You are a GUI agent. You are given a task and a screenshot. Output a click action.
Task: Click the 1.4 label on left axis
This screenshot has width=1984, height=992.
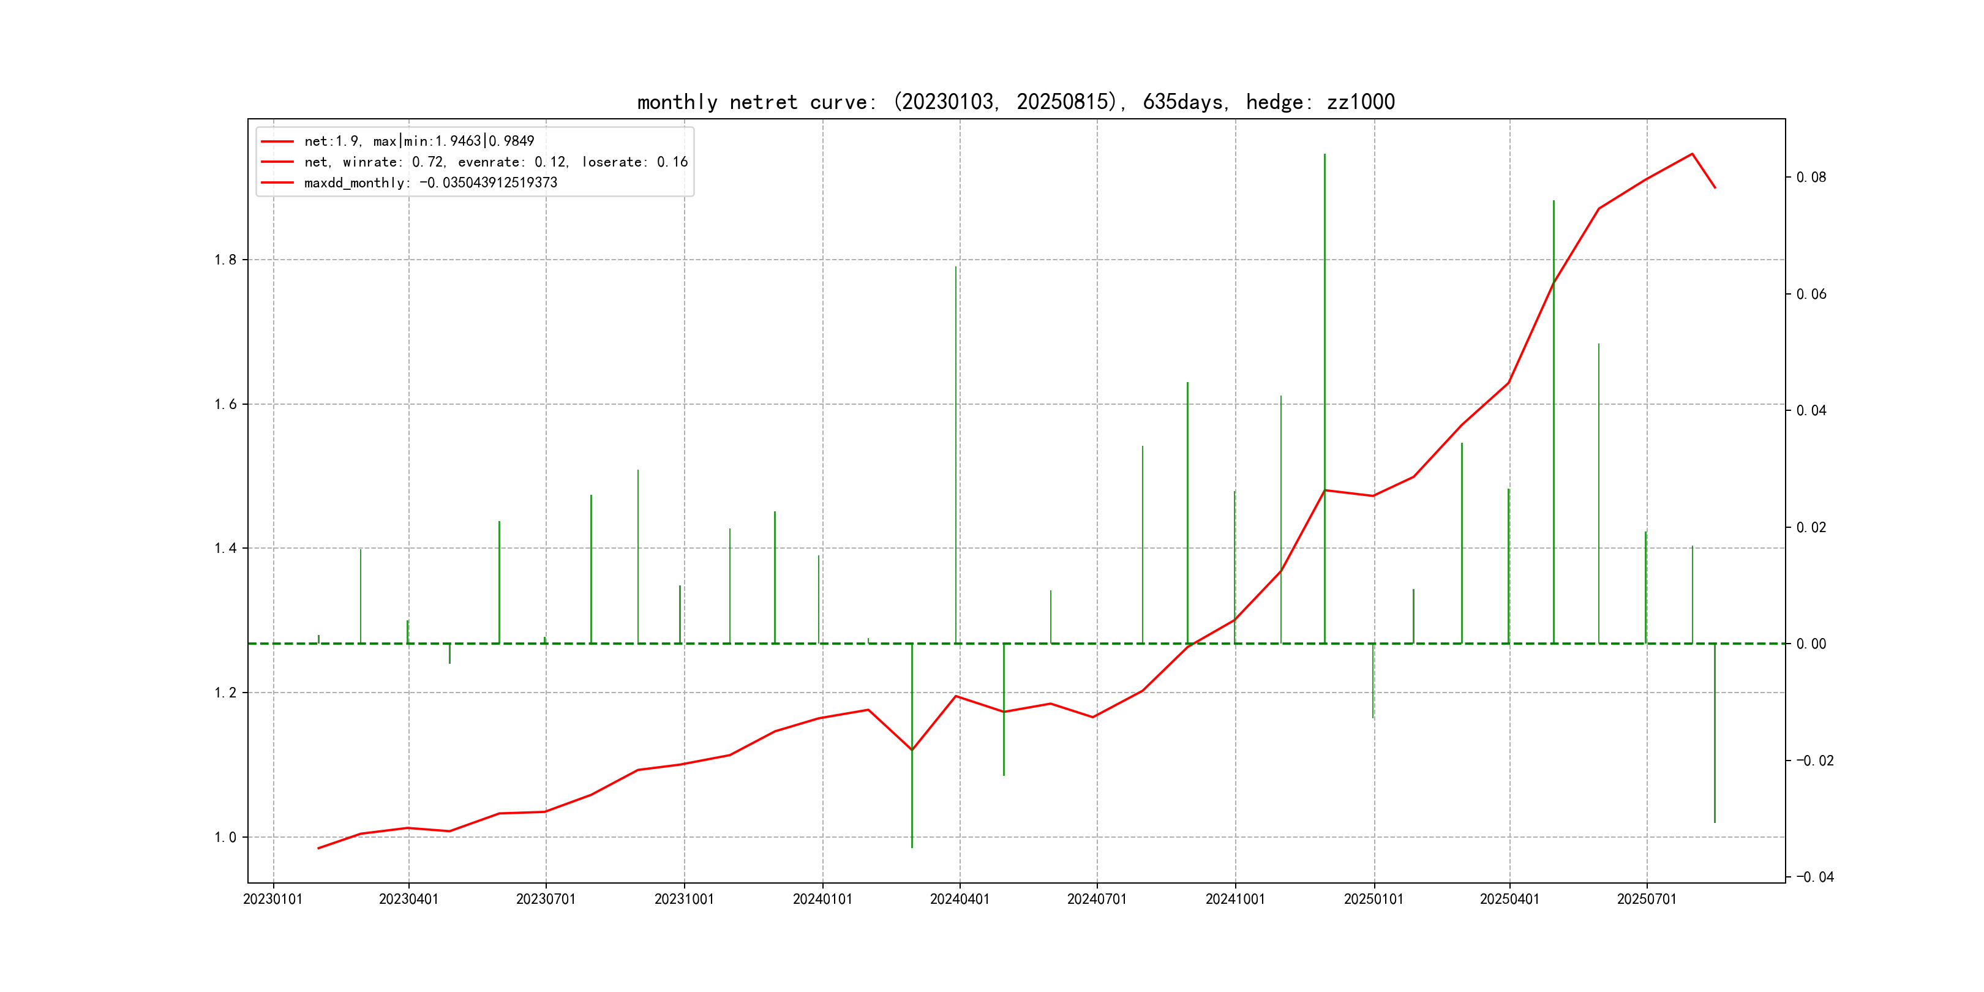click(226, 549)
